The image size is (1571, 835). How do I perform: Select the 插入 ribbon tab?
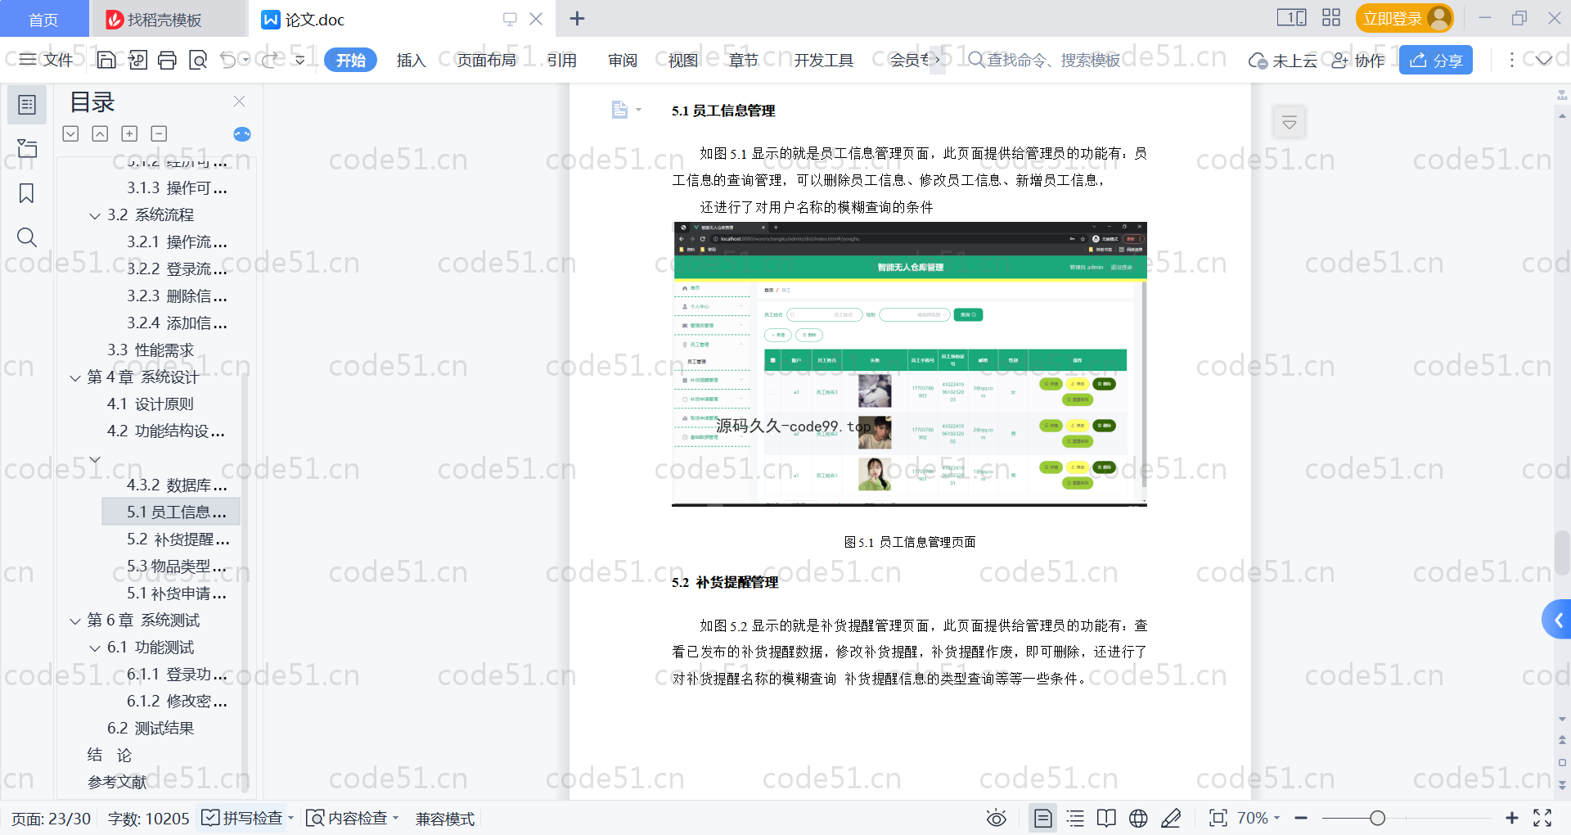click(411, 60)
